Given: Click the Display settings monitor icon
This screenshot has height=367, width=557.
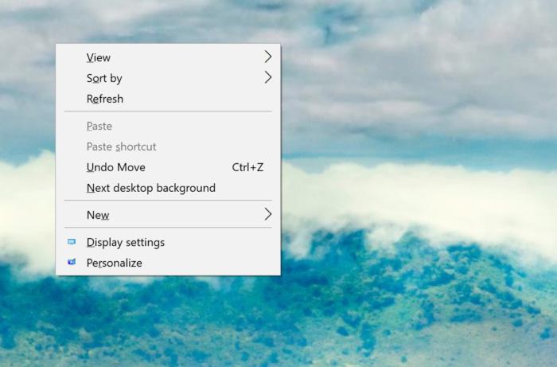Looking at the screenshot, I should click(x=72, y=242).
